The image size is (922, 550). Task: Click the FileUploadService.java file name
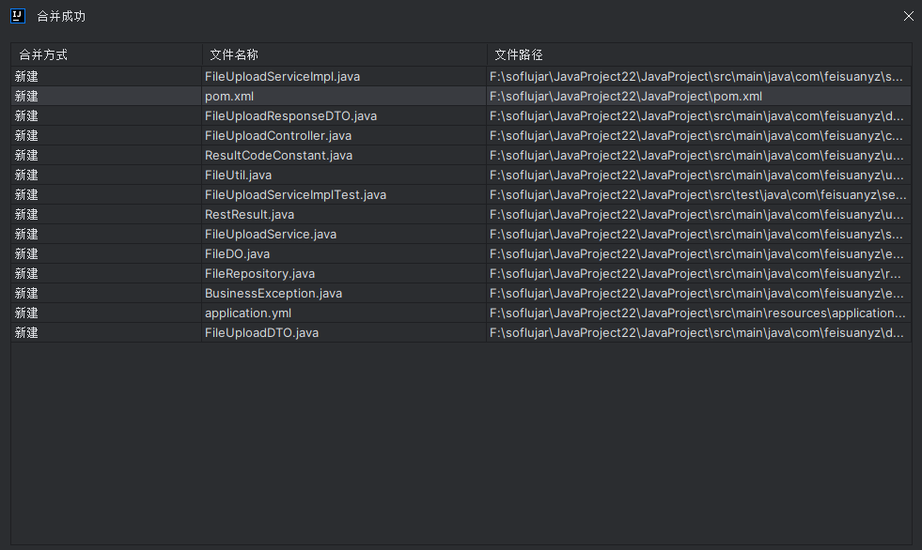pos(271,234)
